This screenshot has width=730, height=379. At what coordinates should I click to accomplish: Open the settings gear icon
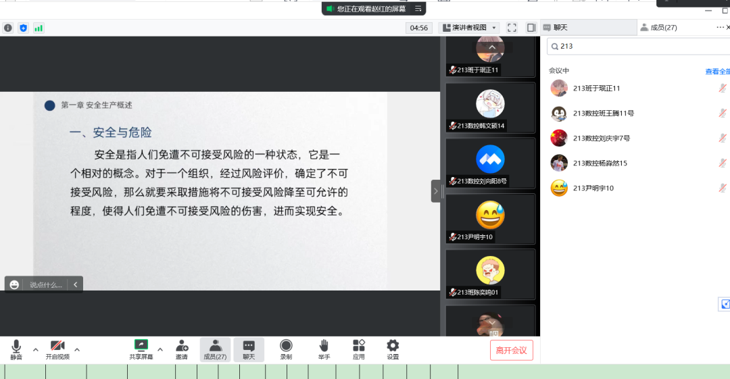pos(393,346)
